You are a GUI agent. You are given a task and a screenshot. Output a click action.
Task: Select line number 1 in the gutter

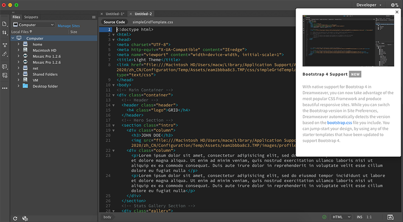[x=109, y=30]
